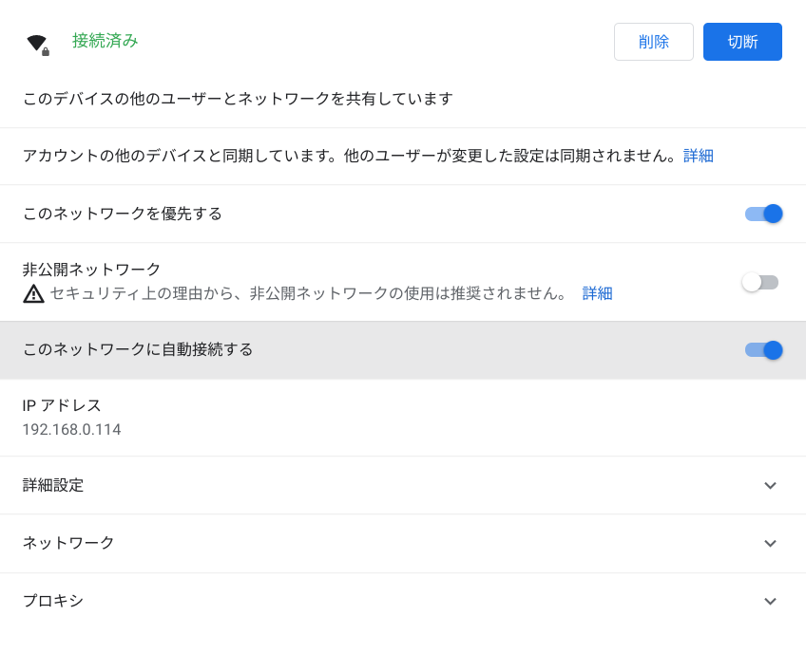Expand the プロキシ section
806x653 pixels.
click(403, 601)
